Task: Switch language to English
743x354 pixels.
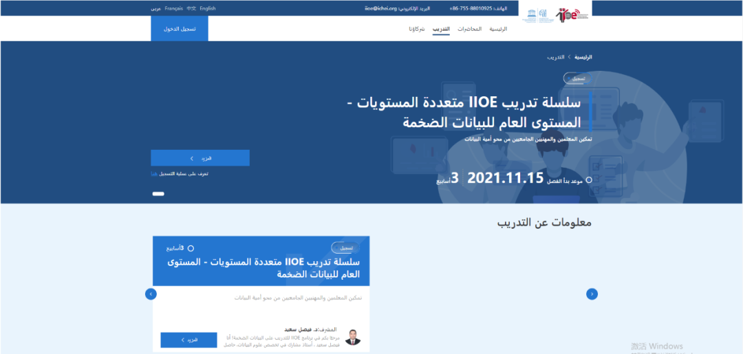Action: [x=208, y=8]
